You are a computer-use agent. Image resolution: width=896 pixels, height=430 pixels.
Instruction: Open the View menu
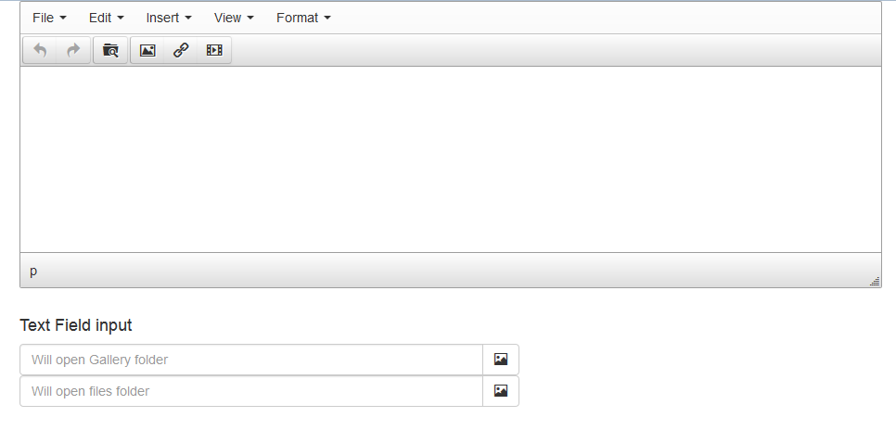pos(234,18)
